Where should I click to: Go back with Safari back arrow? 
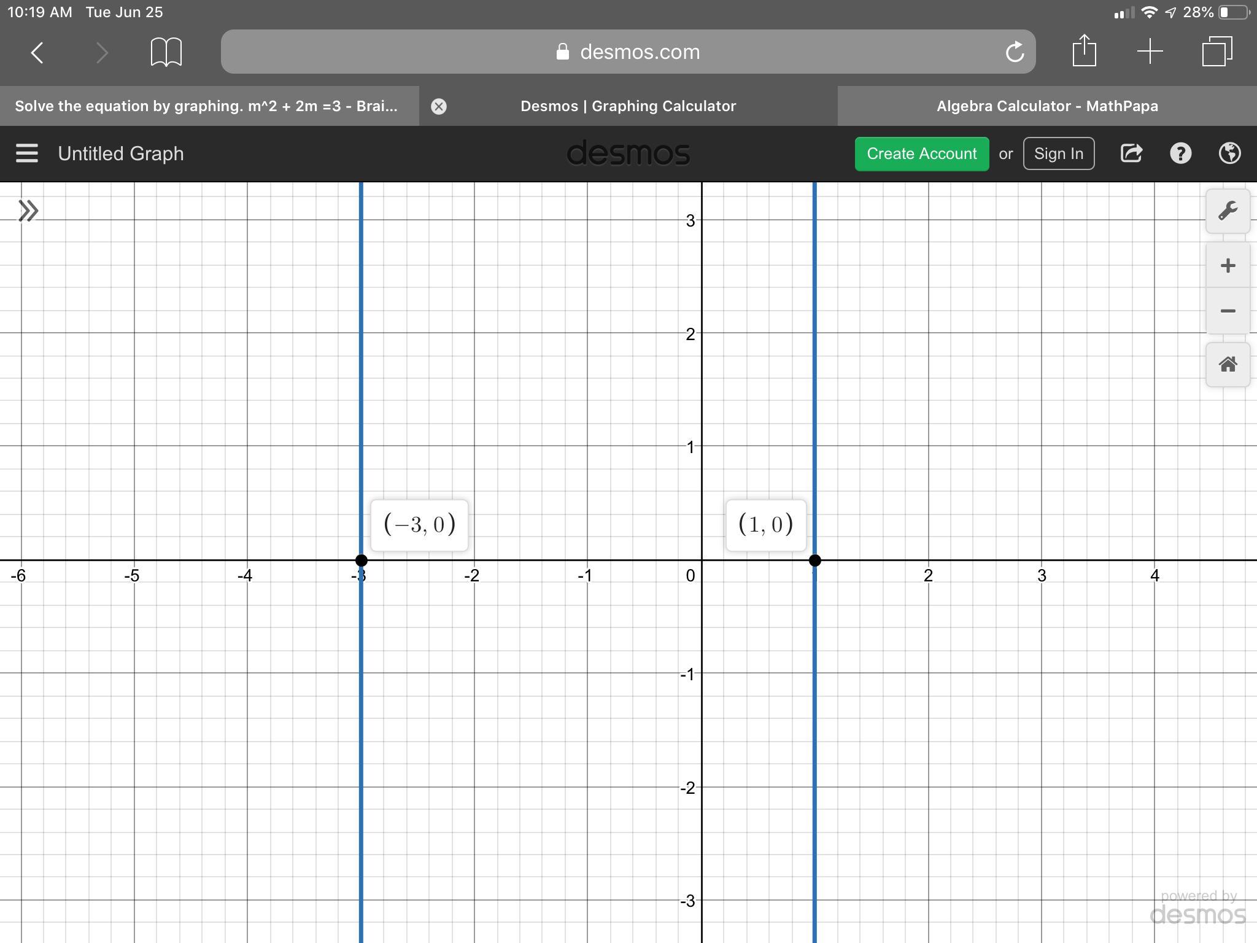pos(38,52)
